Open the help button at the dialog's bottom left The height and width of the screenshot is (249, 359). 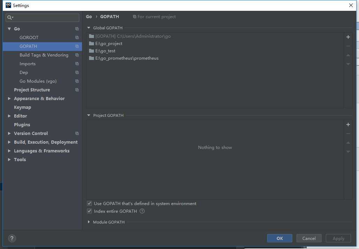coord(12,238)
